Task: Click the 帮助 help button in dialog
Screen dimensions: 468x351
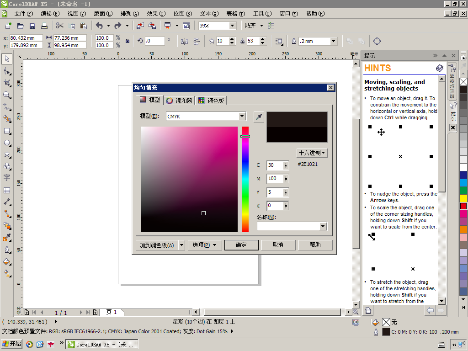Action: 315,245
